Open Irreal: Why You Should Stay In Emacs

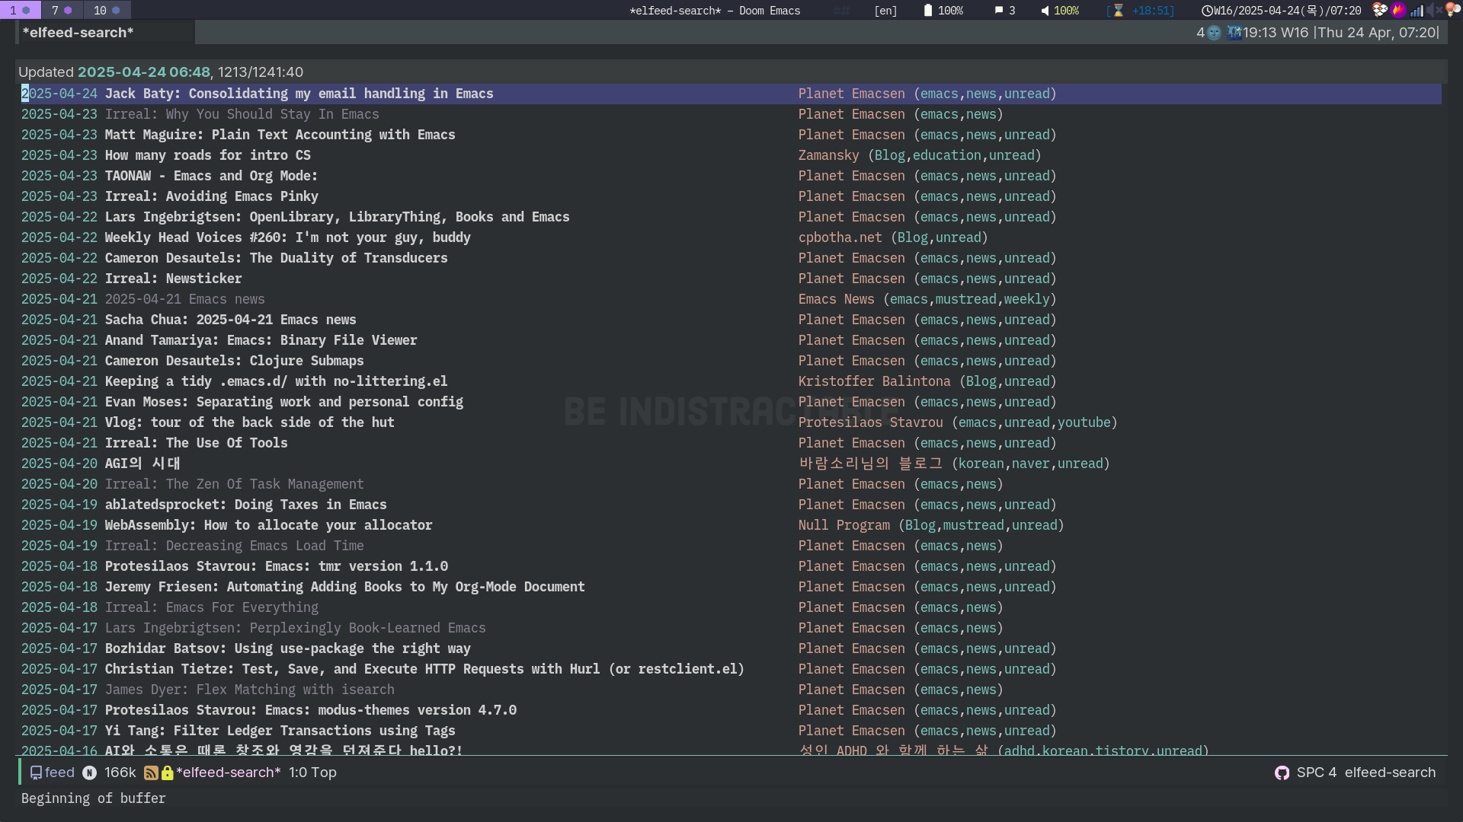point(242,114)
